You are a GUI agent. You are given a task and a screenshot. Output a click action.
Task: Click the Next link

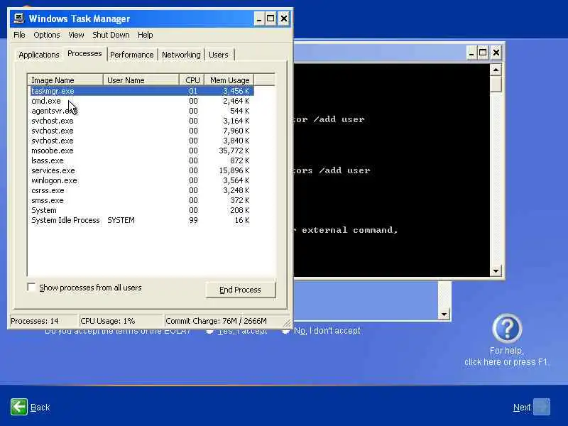tap(522, 408)
